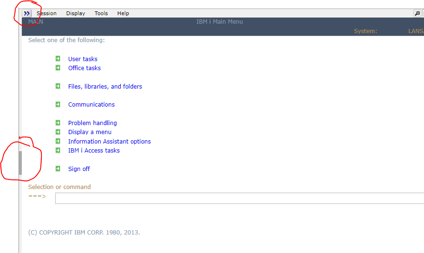Click the Selection or command label
Screen dimensions: 424x253
click(x=59, y=187)
